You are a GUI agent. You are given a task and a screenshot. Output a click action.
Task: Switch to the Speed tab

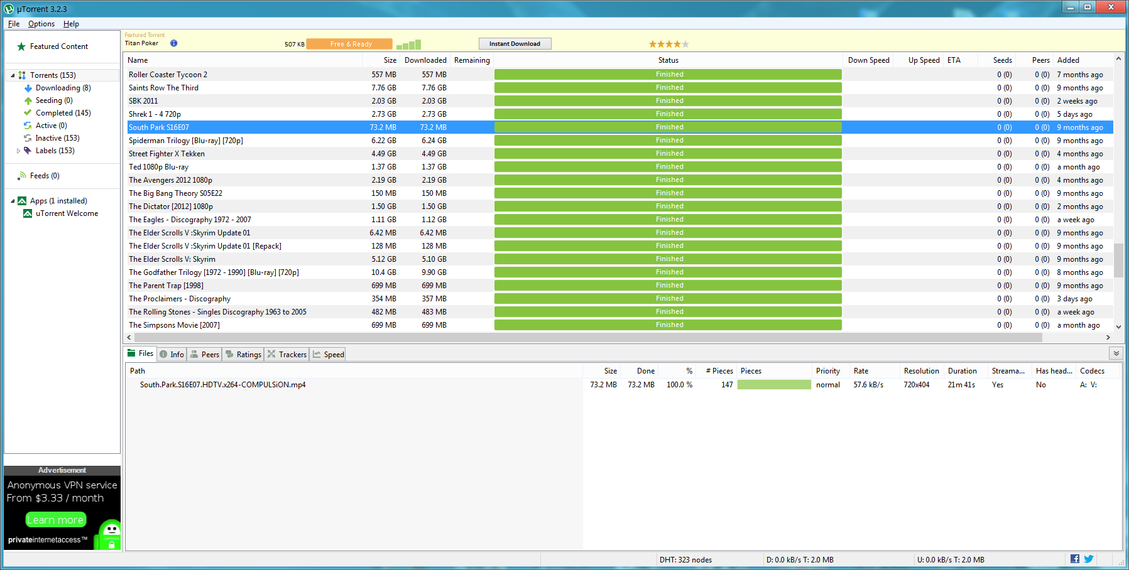pos(328,355)
